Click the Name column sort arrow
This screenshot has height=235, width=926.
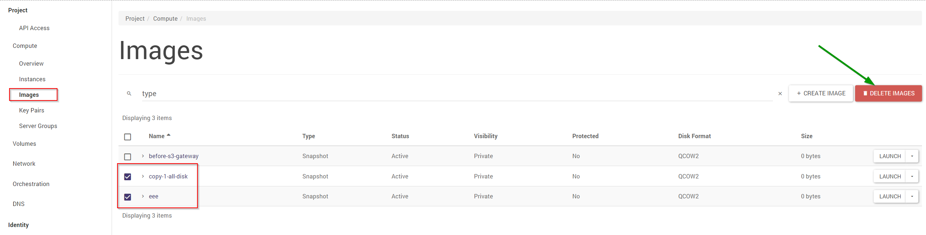169,135
